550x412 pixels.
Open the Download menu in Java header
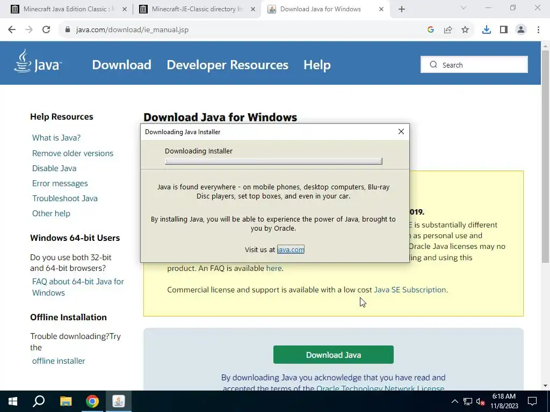122,65
